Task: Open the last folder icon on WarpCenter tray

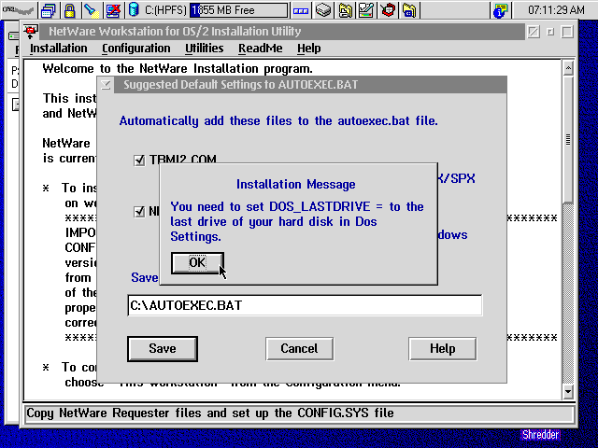Action: tap(409, 10)
